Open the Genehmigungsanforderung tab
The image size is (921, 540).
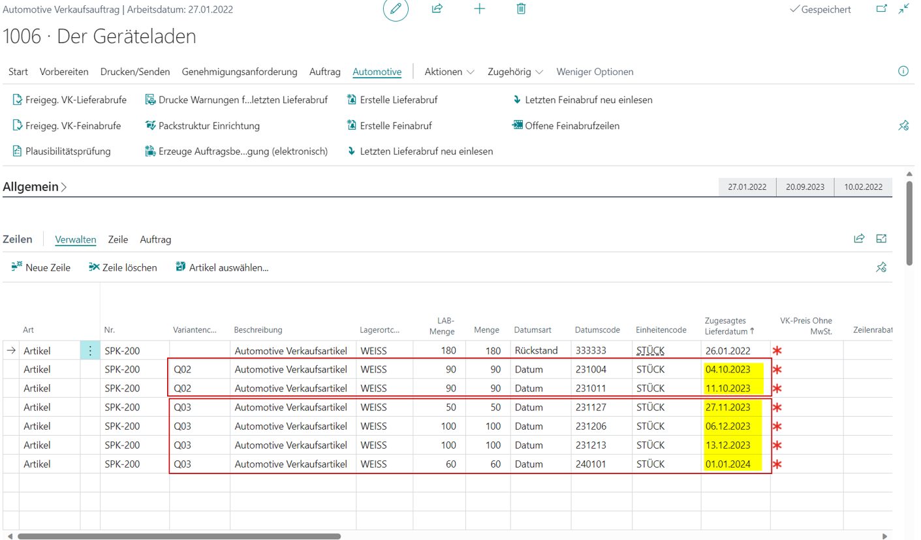pyautogui.click(x=240, y=72)
